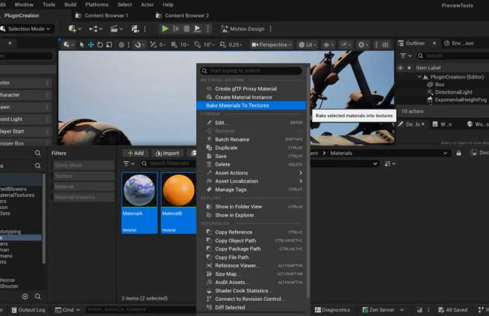Click the viewport layout grid icon
The image size is (489, 316).
pyautogui.click(x=386, y=44)
